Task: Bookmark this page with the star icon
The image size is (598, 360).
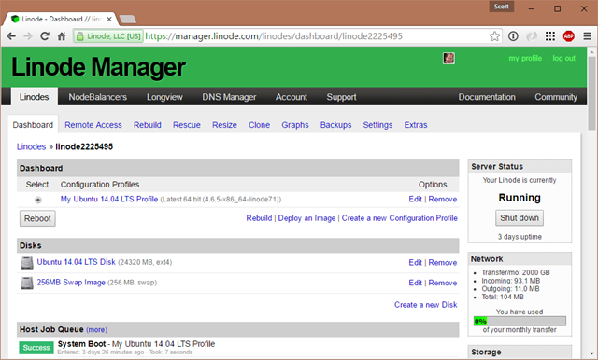Action: tap(494, 36)
